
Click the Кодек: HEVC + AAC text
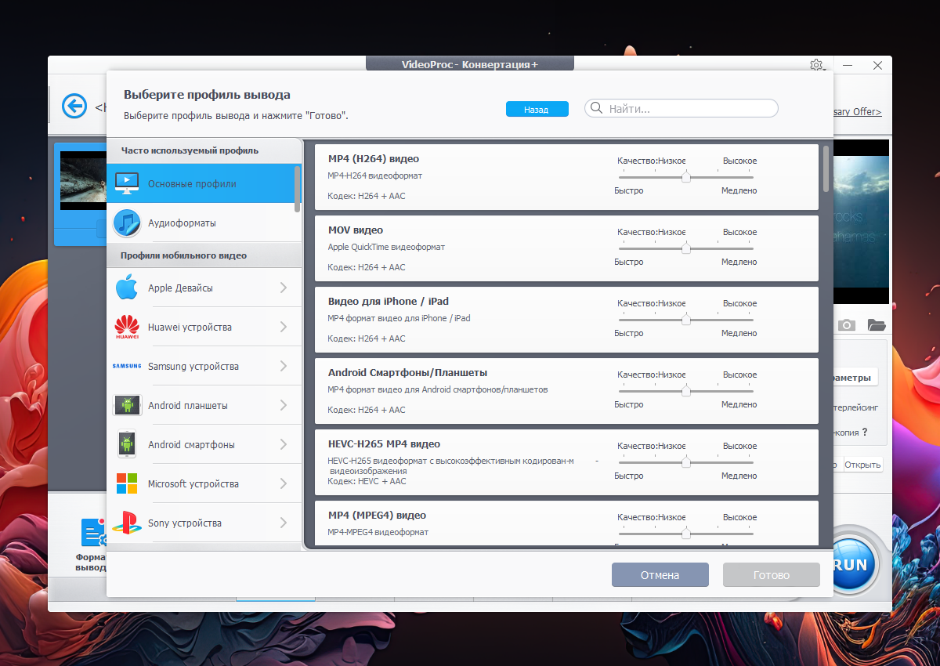[x=367, y=481]
